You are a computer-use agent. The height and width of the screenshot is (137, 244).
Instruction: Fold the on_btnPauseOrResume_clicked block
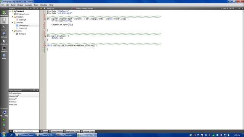tap(46, 46)
